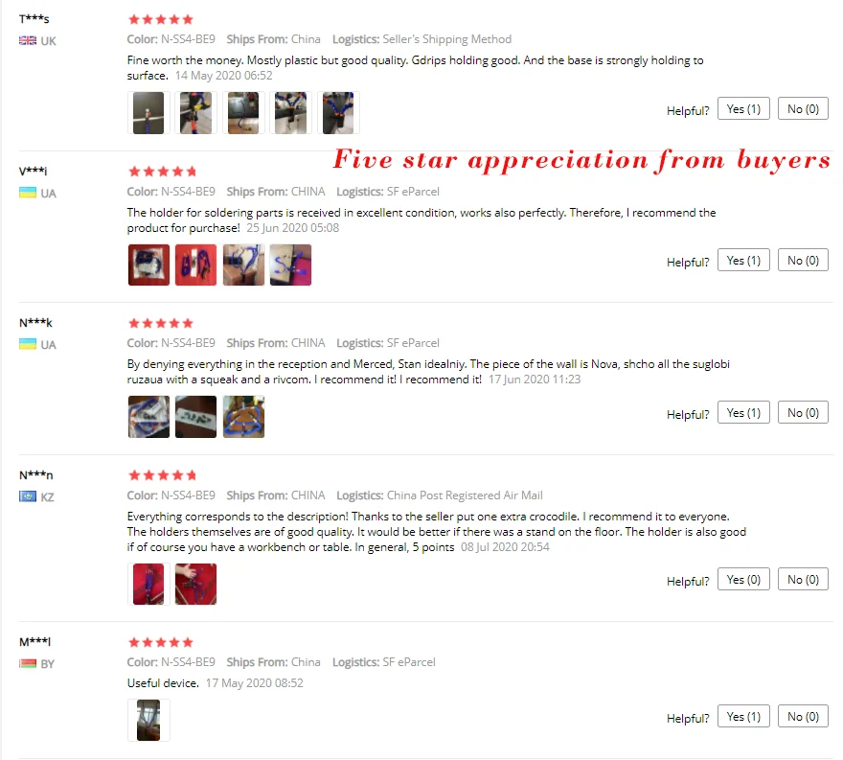The width and height of the screenshot is (843, 760).
Task: Open second photo in V***i's review
Action: (x=195, y=265)
